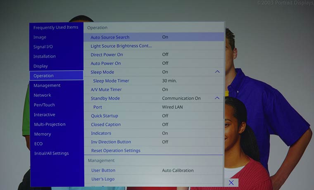Open User's Logo setting
The width and height of the screenshot is (314, 190).
154,179
